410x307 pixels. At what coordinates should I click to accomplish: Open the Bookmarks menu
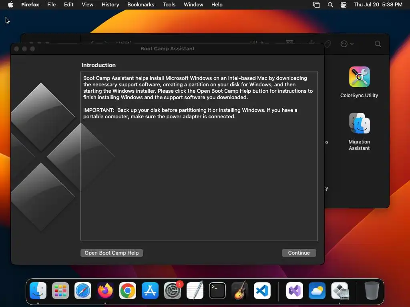click(x=141, y=4)
